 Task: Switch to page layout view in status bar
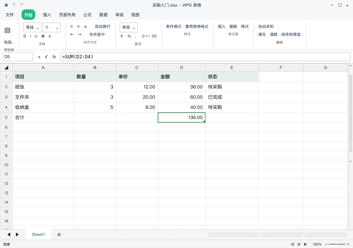point(299,244)
